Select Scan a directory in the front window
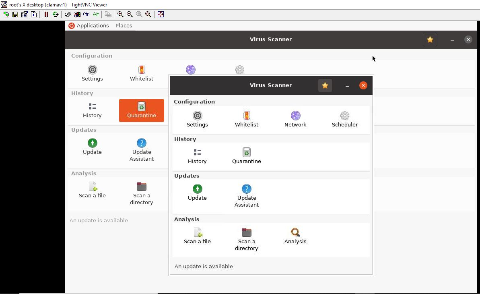Viewport: 480px width, 294px height. coord(246,239)
